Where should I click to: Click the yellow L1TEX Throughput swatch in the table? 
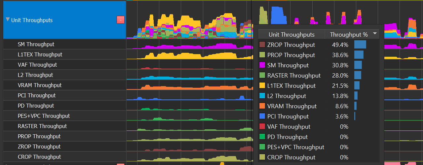pos(262,86)
